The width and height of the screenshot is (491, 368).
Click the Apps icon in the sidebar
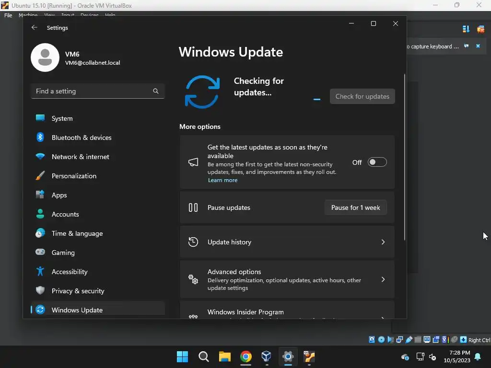click(40, 195)
